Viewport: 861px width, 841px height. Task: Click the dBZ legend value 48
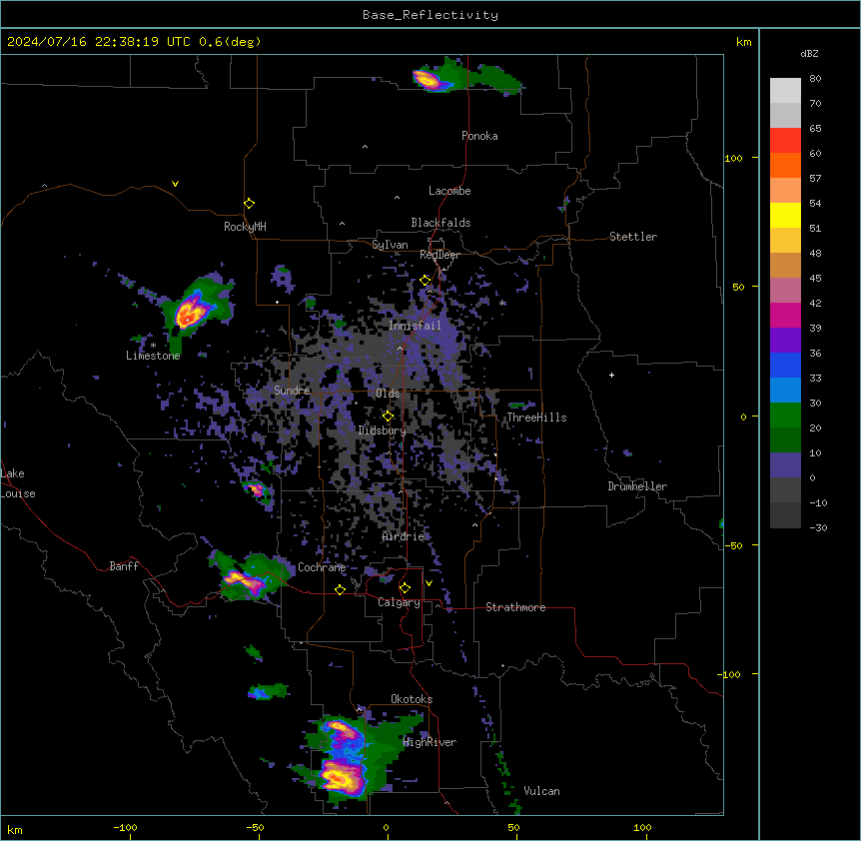[815, 253]
